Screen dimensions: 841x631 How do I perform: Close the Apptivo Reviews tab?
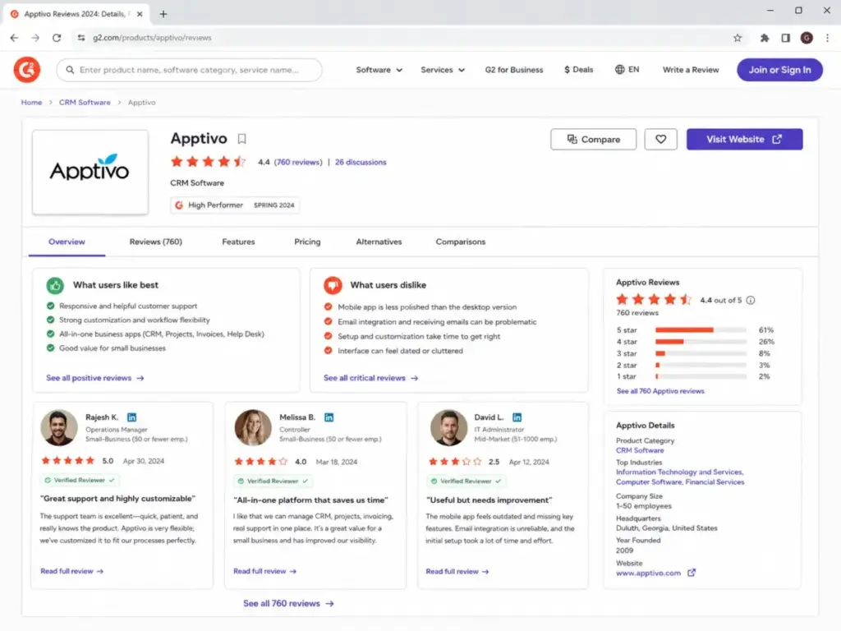[x=140, y=14]
